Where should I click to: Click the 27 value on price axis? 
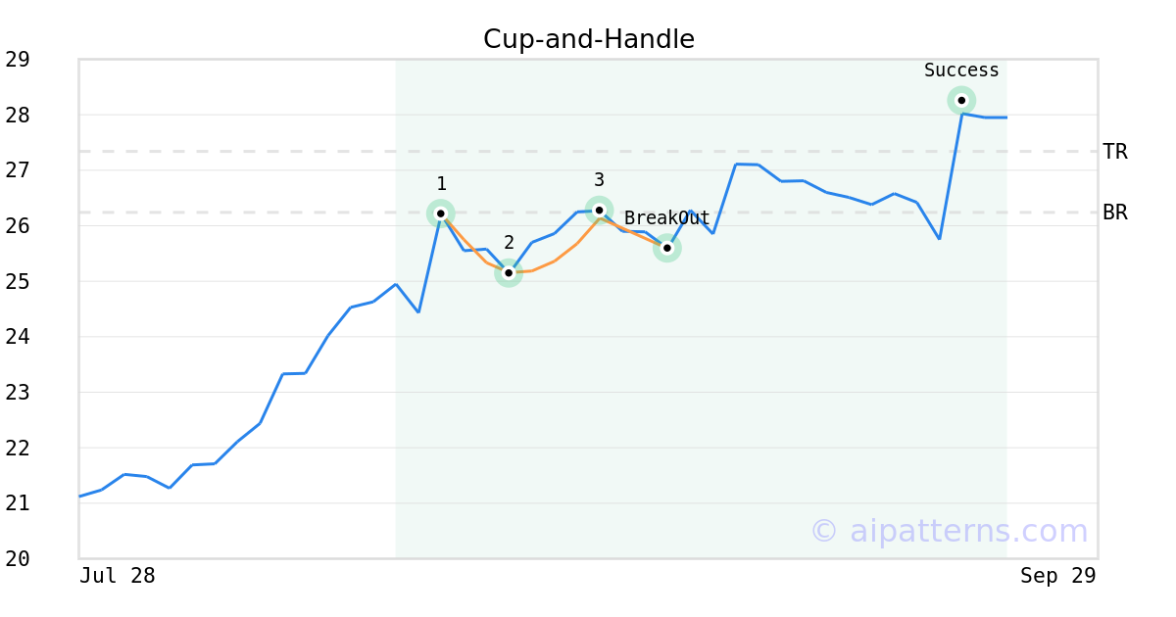point(18,170)
